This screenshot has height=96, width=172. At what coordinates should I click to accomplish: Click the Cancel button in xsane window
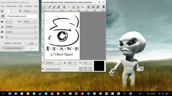point(32,48)
